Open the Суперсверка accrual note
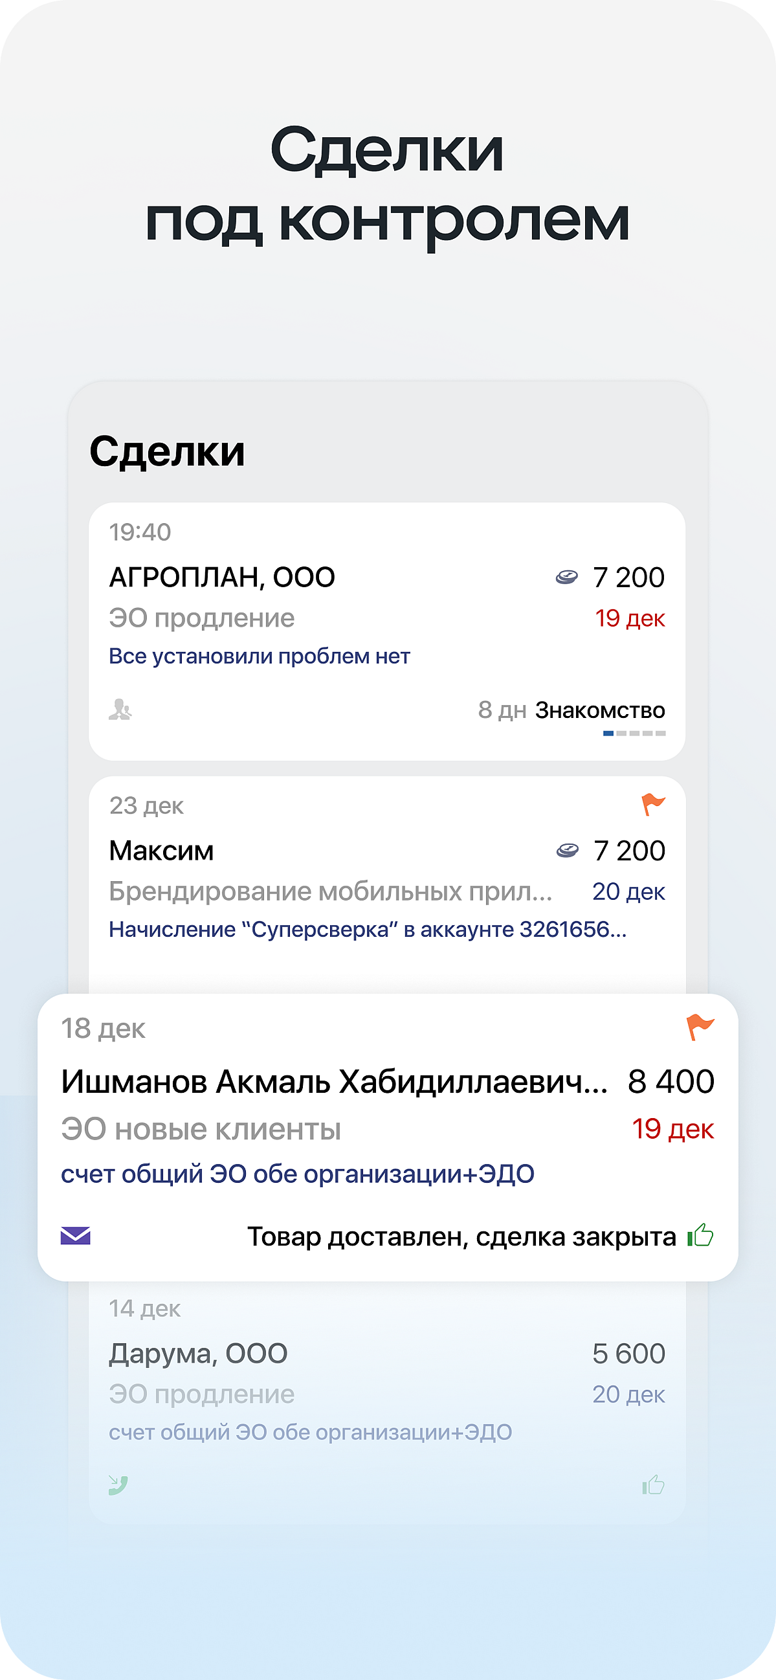Viewport: 776px width, 1680px height. click(368, 930)
